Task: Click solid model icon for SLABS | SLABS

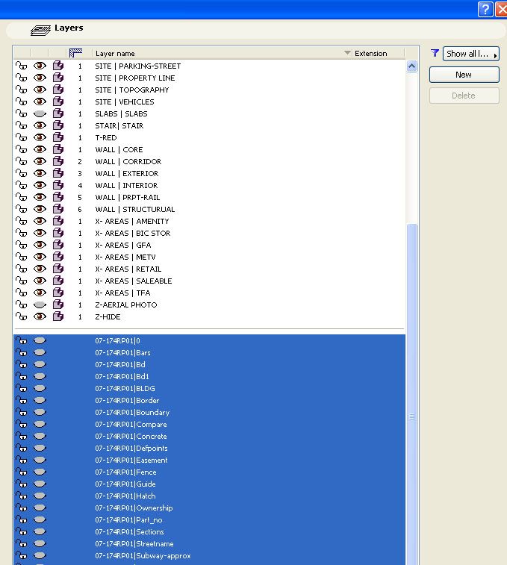Action: pyautogui.click(x=58, y=113)
